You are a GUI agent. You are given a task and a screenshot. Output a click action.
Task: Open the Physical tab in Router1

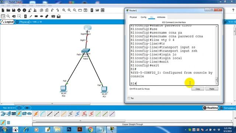point(133,17)
